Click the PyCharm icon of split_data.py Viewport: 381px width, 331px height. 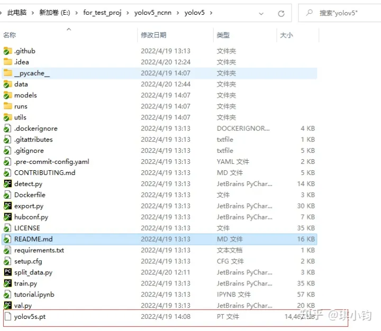click(8, 272)
